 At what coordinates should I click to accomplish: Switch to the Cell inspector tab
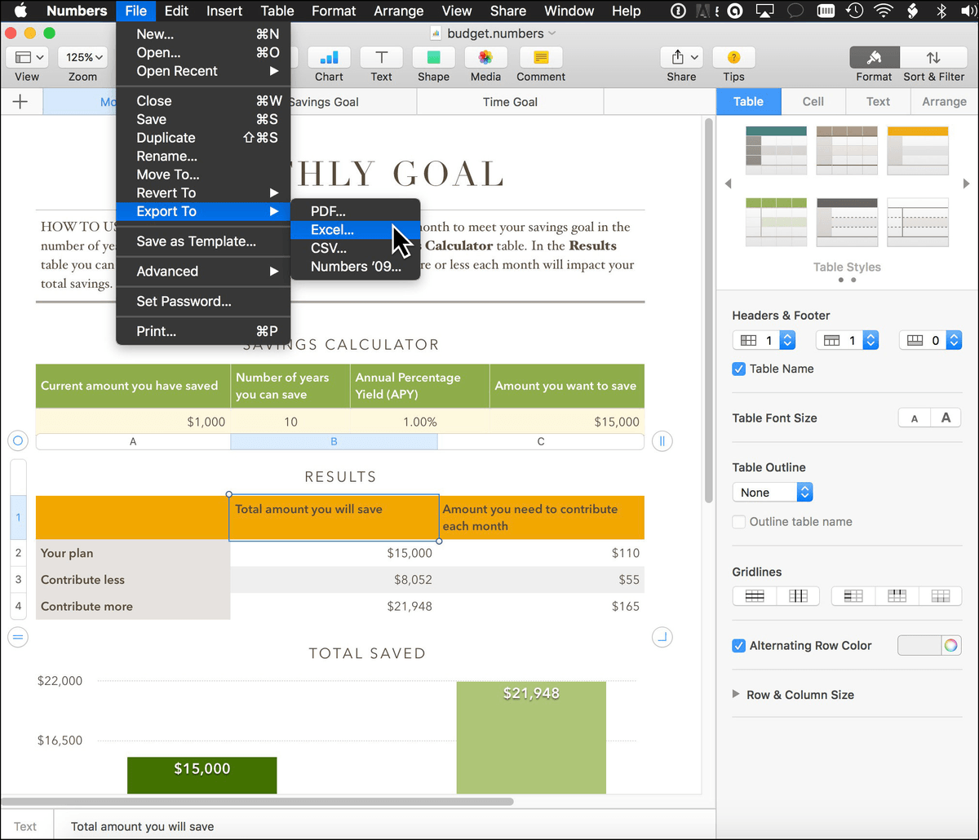tap(813, 102)
